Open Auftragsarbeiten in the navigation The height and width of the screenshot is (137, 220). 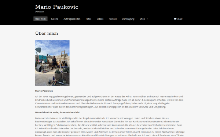pyautogui.click(x=72, y=19)
